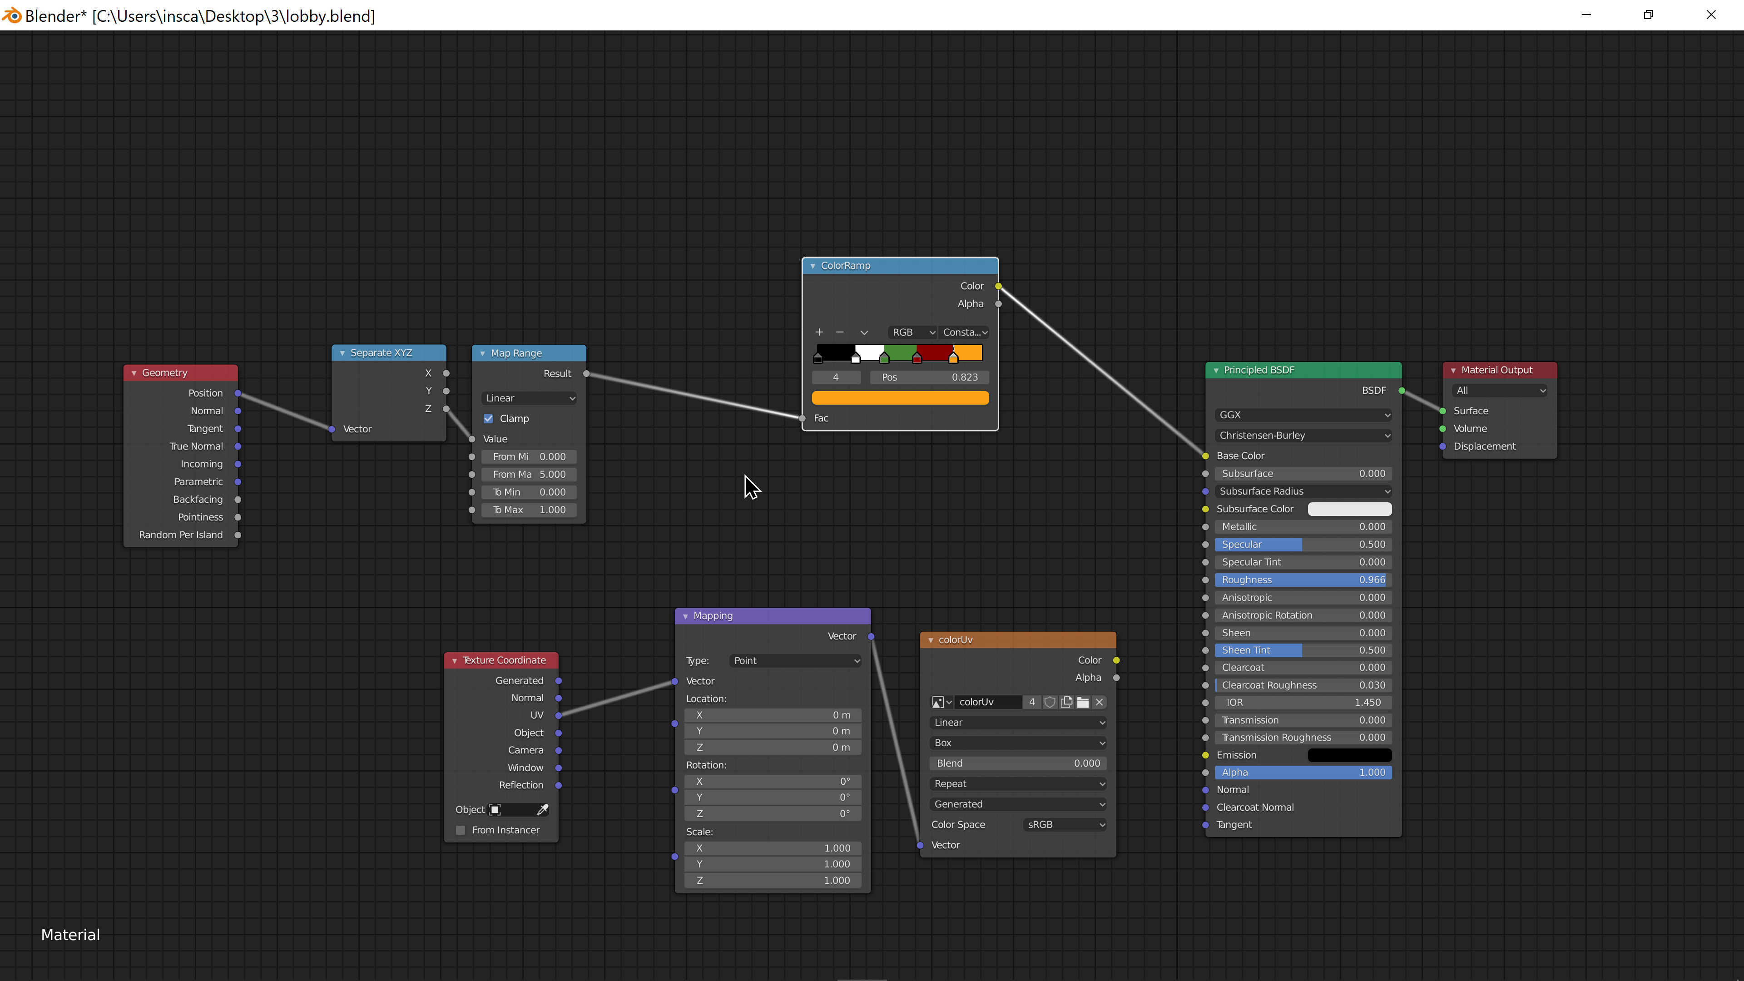The height and width of the screenshot is (981, 1744).
Task: Open the GGX distribution dropdown
Action: [1303, 415]
